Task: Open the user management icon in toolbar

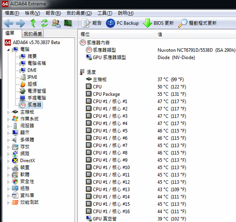Action: pos(56,23)
